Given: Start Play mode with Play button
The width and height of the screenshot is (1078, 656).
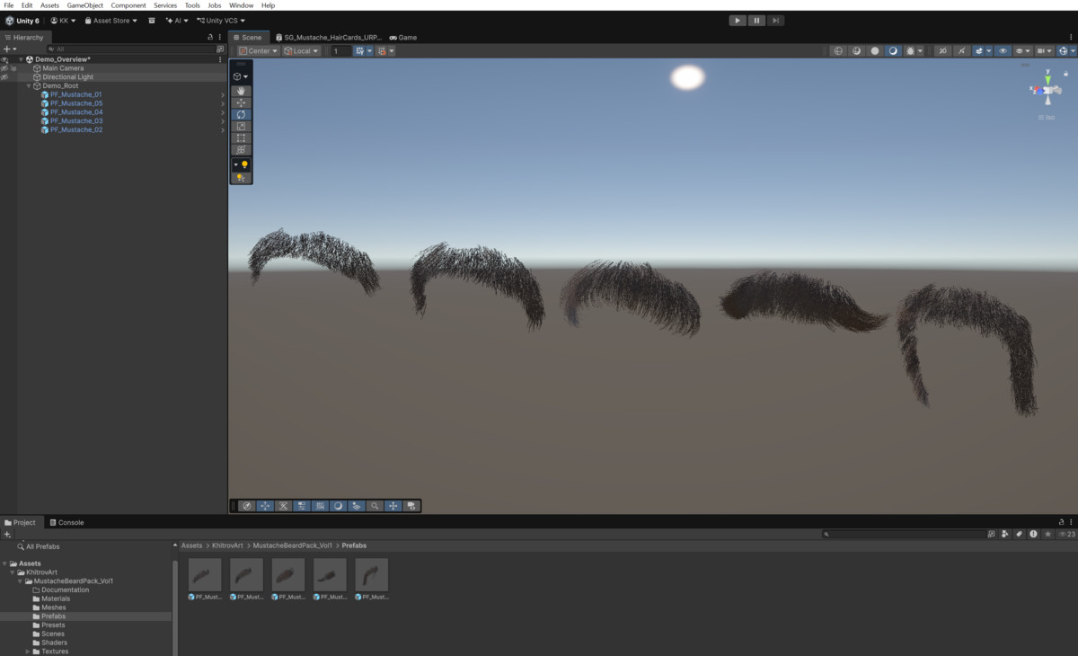Looking at the screenshot, I should tap(738, 21).
